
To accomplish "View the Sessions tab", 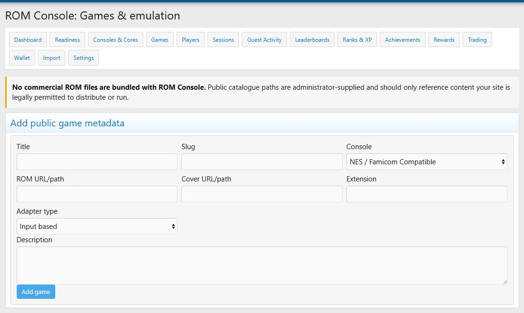I will pos(223,40).
